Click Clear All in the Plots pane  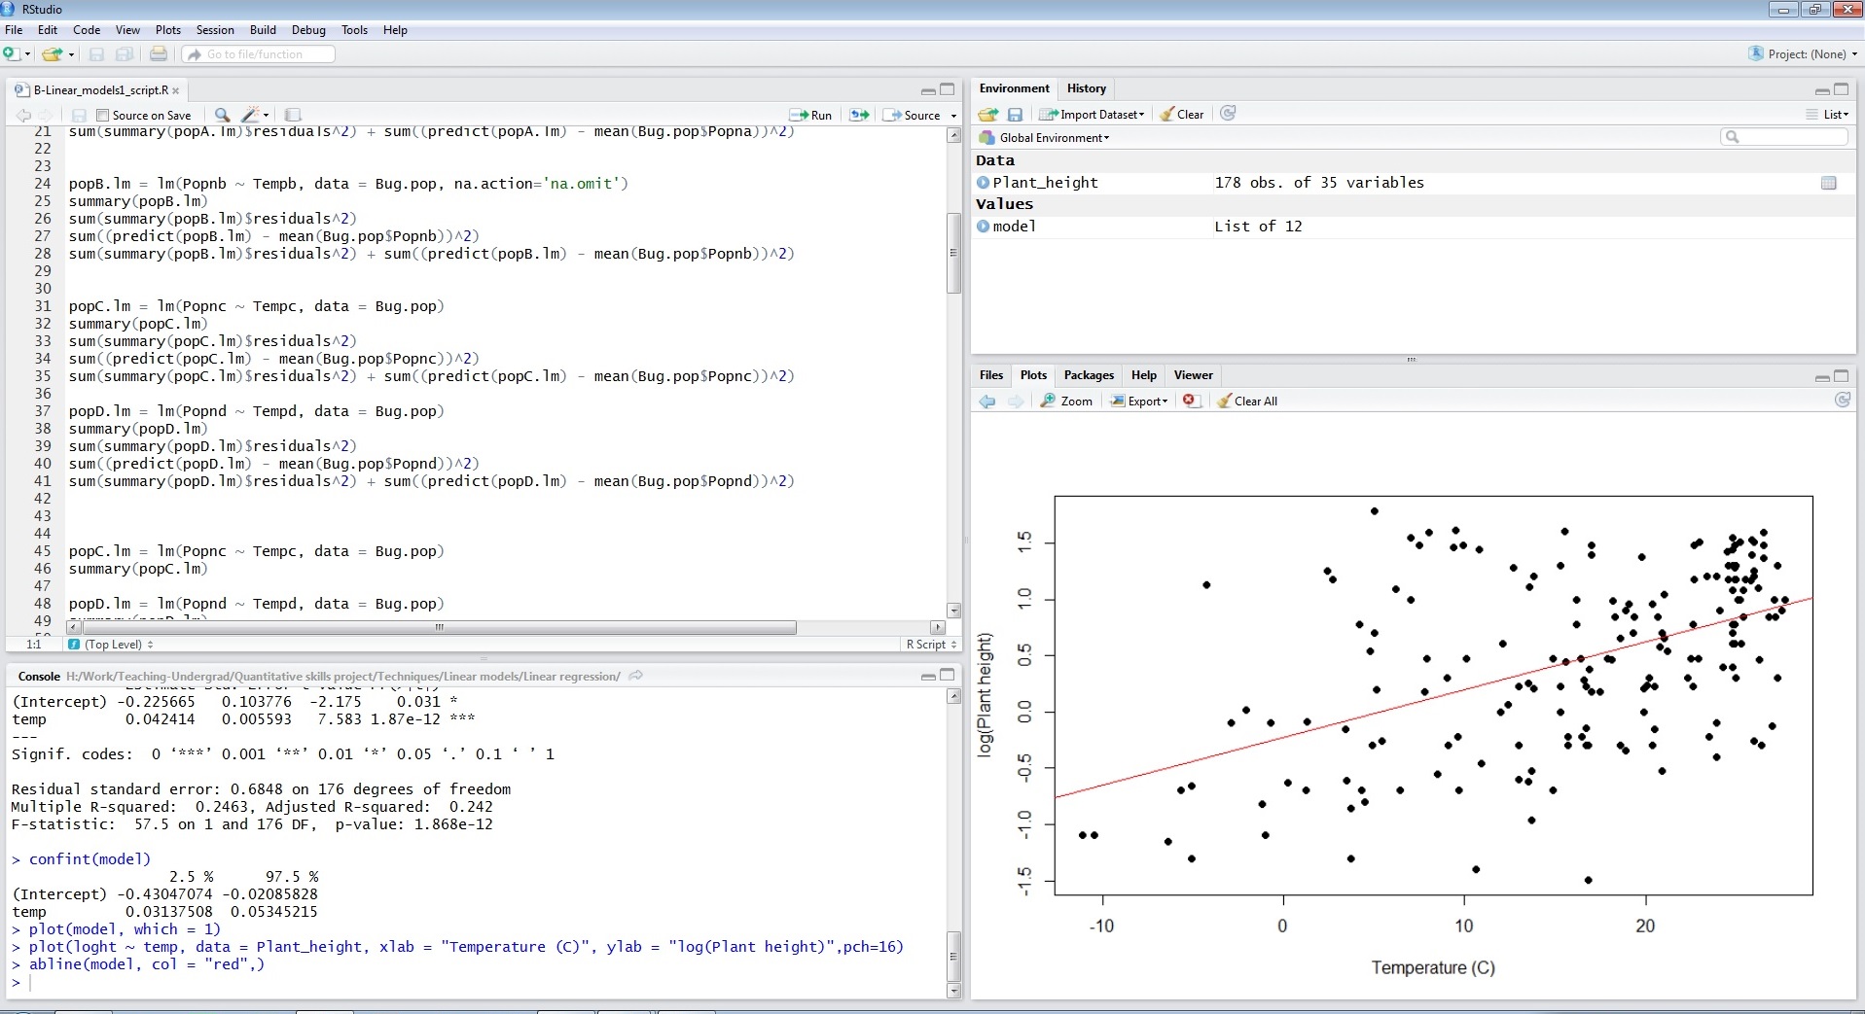[x=1247, y=401]
